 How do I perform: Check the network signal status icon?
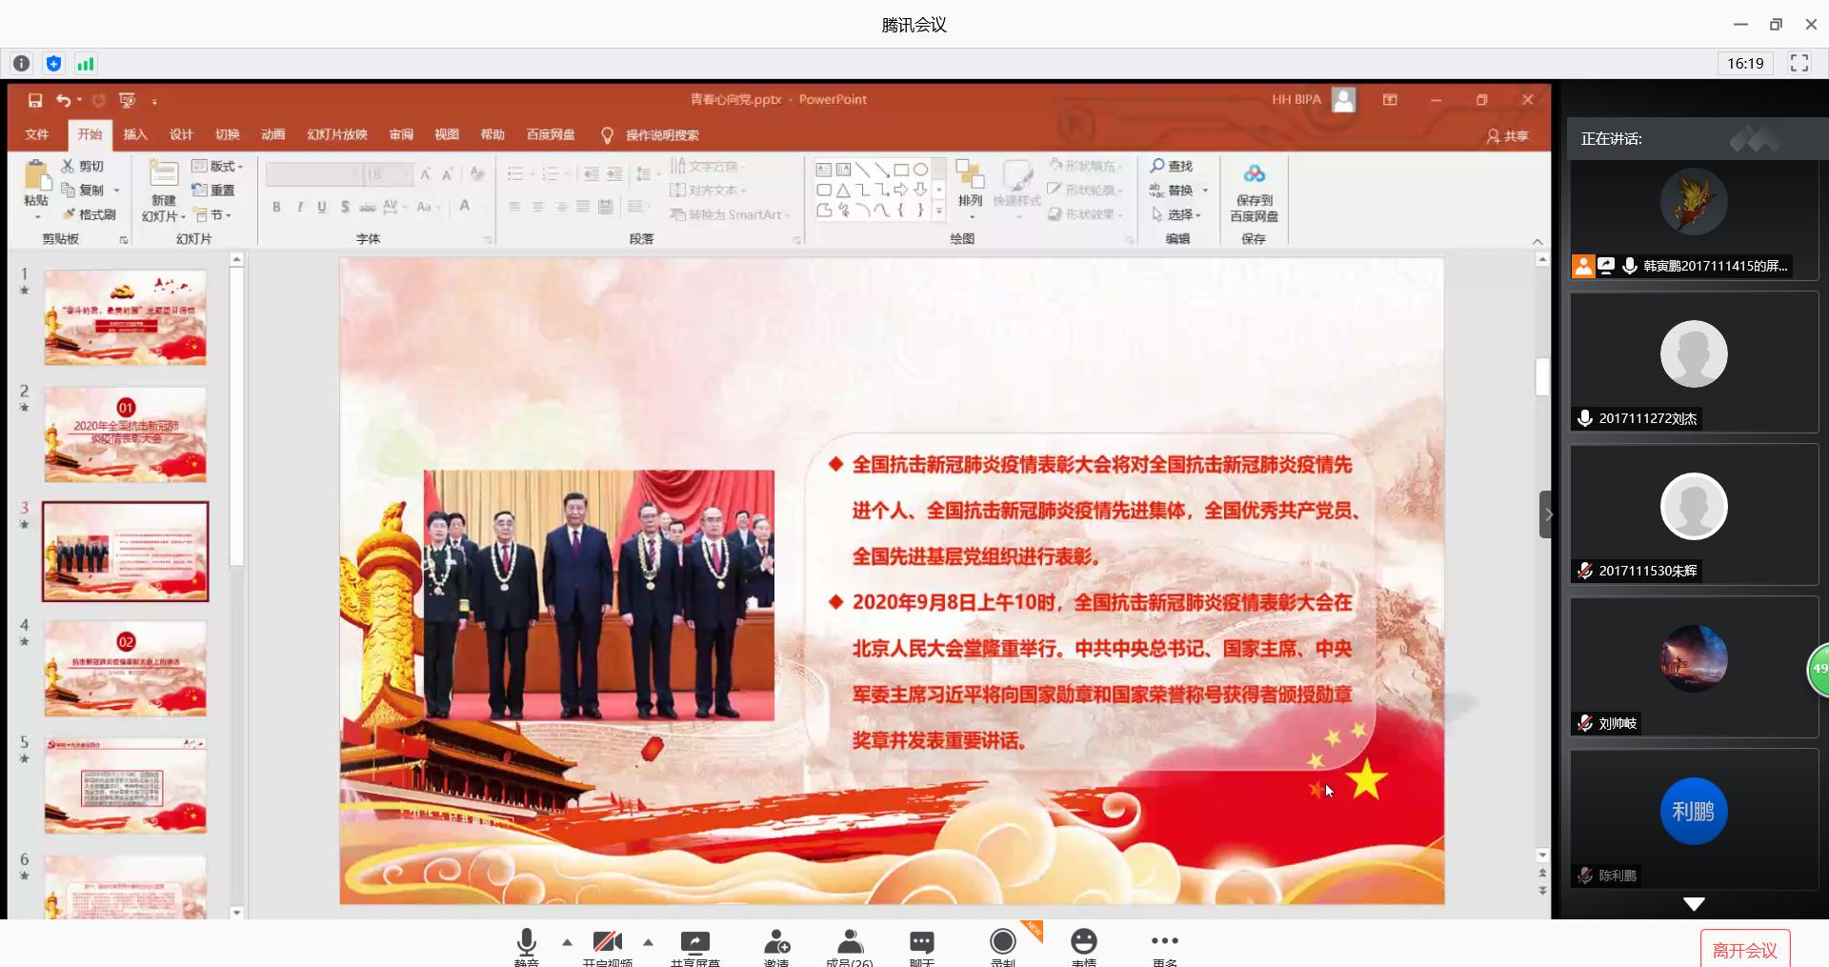click(86, 64)
